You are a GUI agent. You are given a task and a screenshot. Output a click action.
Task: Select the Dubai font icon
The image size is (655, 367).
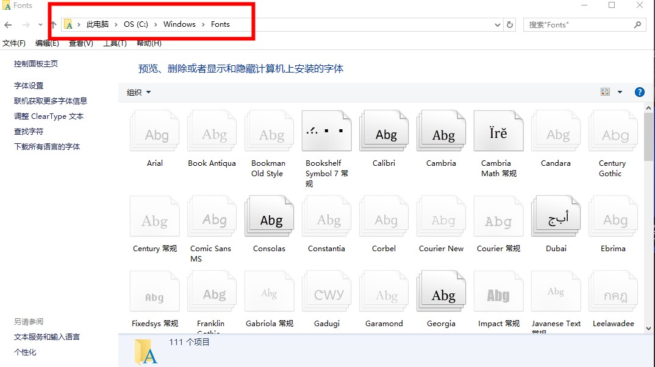tap(556, 216)
